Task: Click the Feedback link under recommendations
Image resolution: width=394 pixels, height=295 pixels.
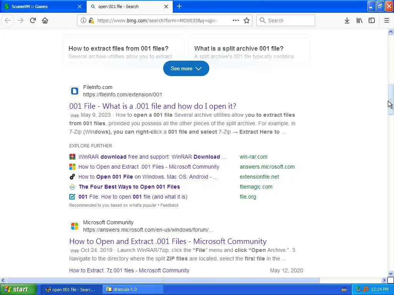Action: click(x=170, y=205)
